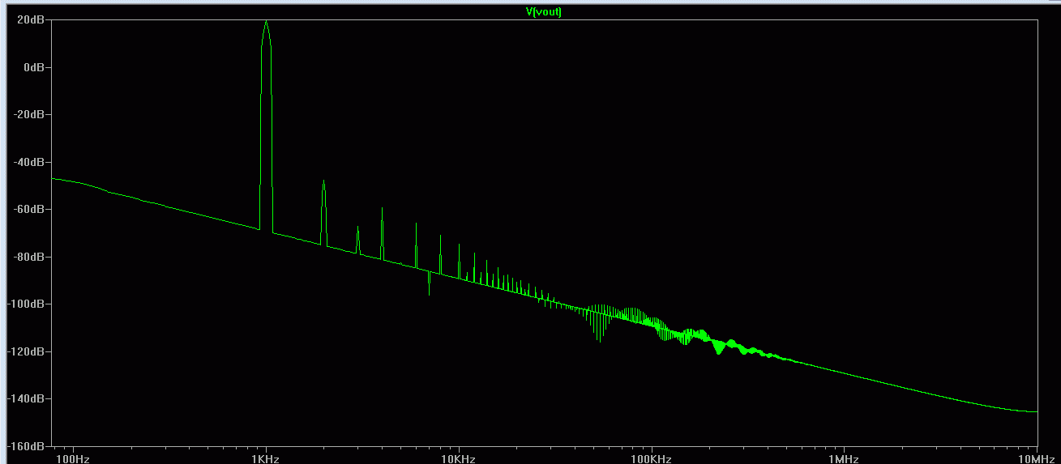Click the -120dB y-axis label
Screen dimensions: 1061x464
coord(26,351)
